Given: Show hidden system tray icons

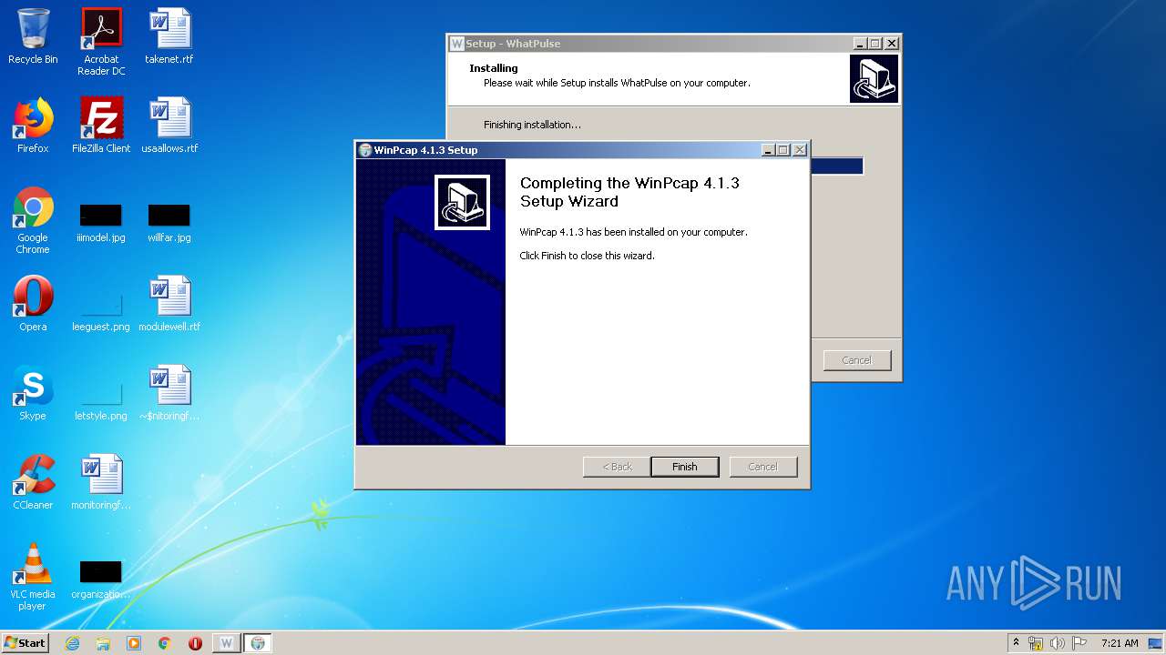Looking at the screenshot, I should coord(1017,643).
